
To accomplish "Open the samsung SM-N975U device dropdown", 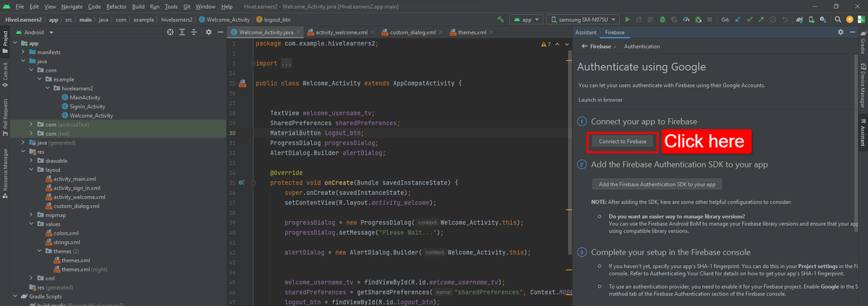I will (583, 20).
